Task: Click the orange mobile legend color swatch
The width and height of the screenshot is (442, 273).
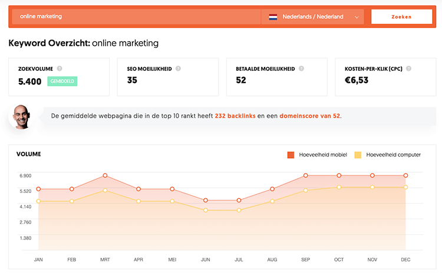Action: pyautogui.click(x=291, y=155)
